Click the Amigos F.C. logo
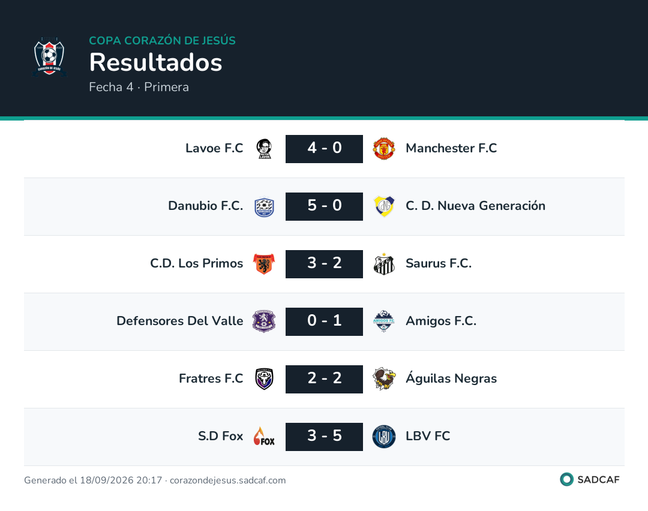 (384, 321)
